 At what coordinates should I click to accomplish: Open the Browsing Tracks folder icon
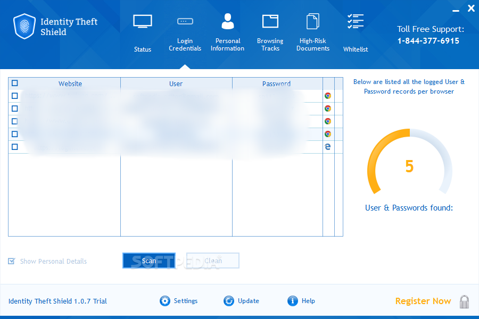[270, 21]
